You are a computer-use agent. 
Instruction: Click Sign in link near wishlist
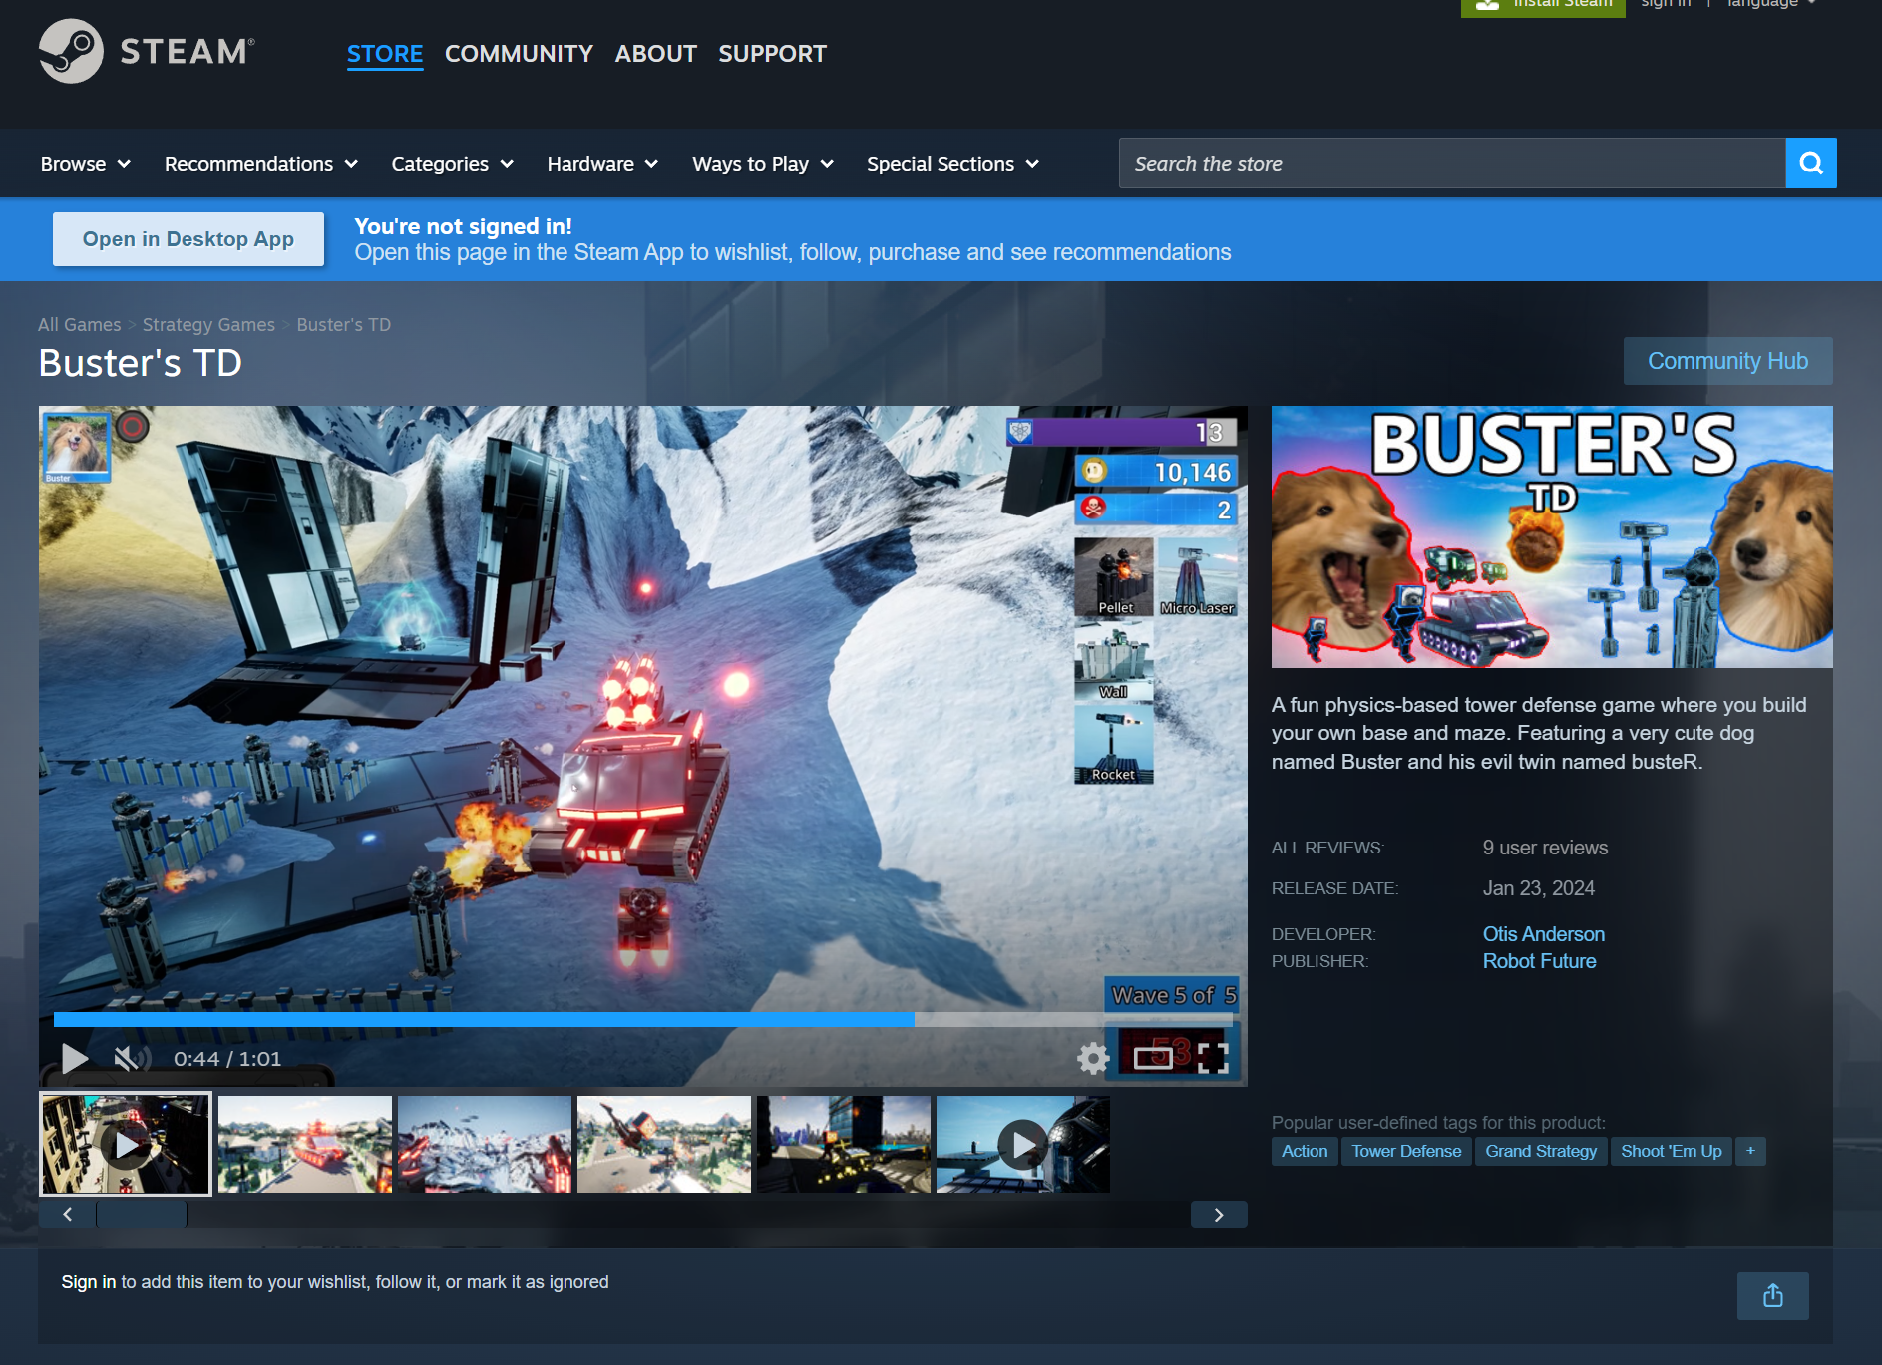[x=89, y=1282]
